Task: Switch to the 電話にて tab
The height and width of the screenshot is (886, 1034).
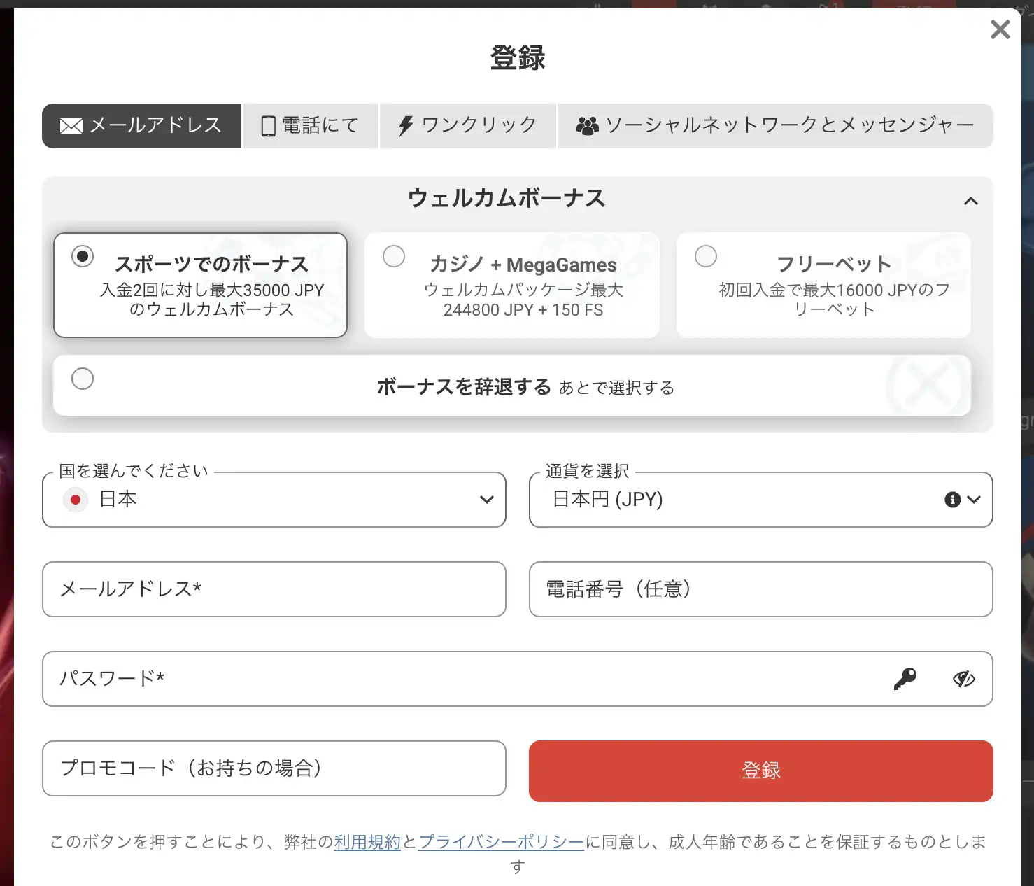Action: click(310, 126)
